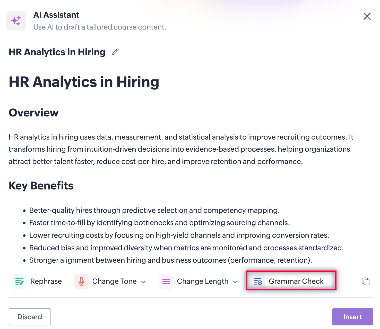
Task: Select the Rephrase option
Action: tap(46, 281)
